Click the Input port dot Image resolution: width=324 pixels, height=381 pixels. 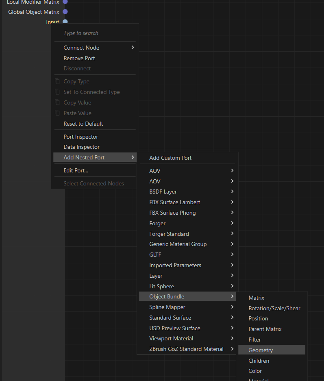pyautogui.click(x=65, y=22)
